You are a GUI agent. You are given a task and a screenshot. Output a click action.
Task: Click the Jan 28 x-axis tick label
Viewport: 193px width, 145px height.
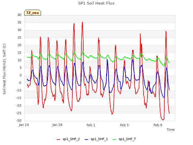pyautogui.click(x=57, y=125)
